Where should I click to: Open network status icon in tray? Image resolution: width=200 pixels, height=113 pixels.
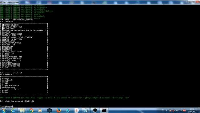(181, 110)
